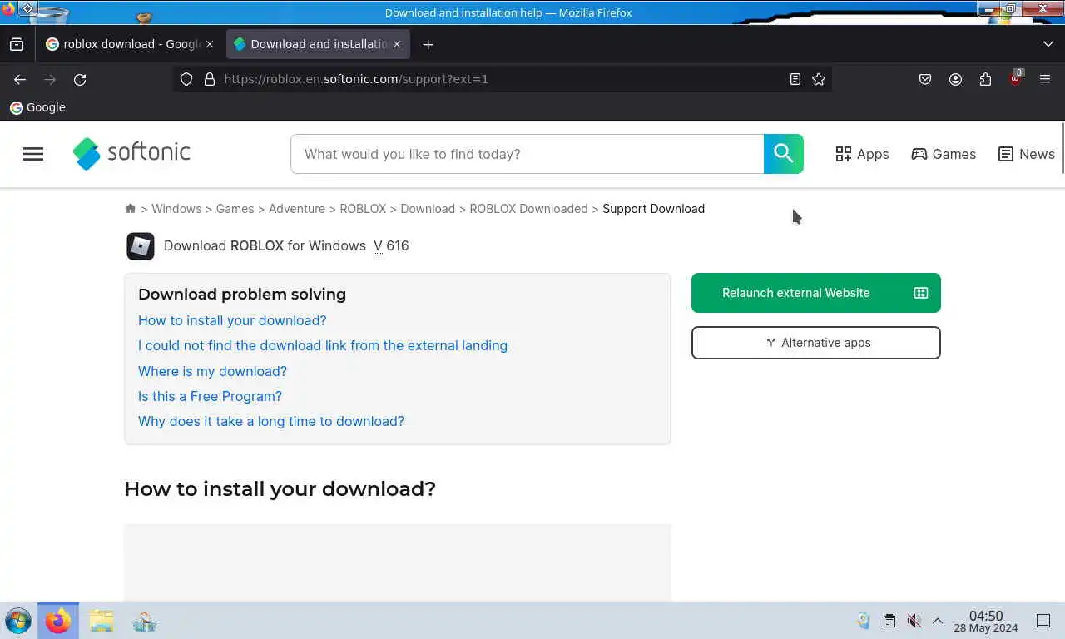Open Is this a Free Program link
The height and width of the screenshot is (639, 1065).
[210, 396]
